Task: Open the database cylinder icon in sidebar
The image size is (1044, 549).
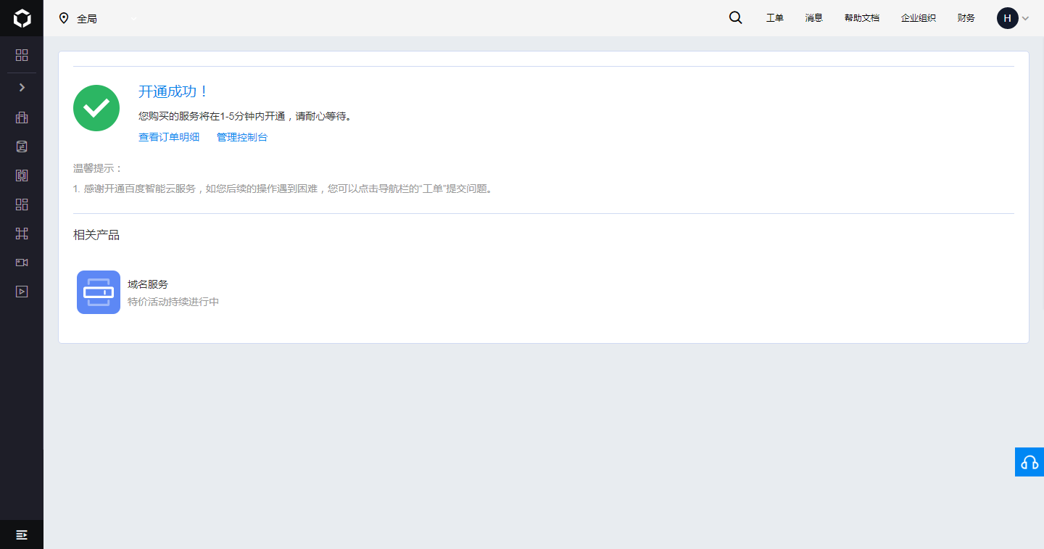Action: 22,146
